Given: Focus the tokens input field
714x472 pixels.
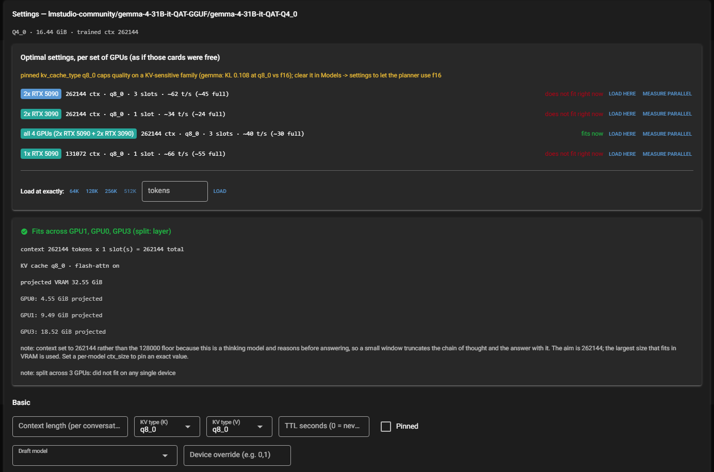Looking at the screenshot, I should [x=175, y=191].
